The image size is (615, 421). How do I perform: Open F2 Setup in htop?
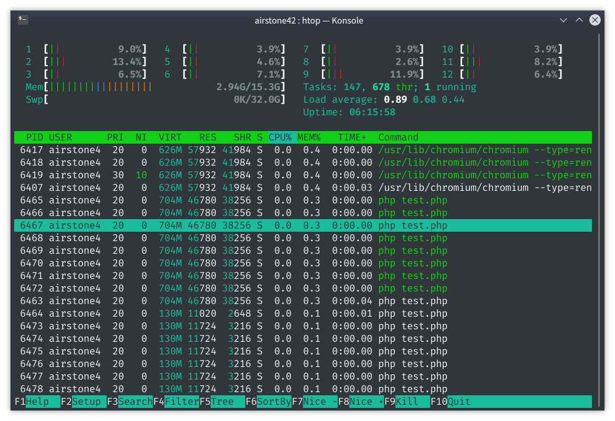pos(83,402)
